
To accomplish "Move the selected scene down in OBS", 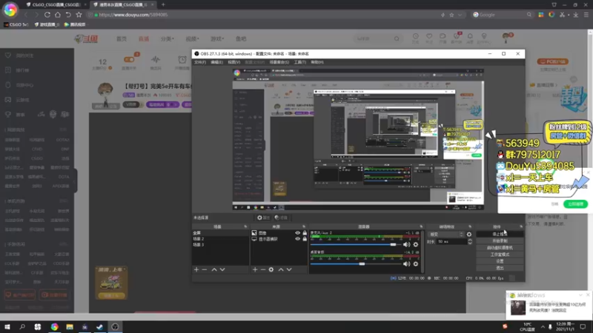I will pyautogui.click(x=222, y=269).
